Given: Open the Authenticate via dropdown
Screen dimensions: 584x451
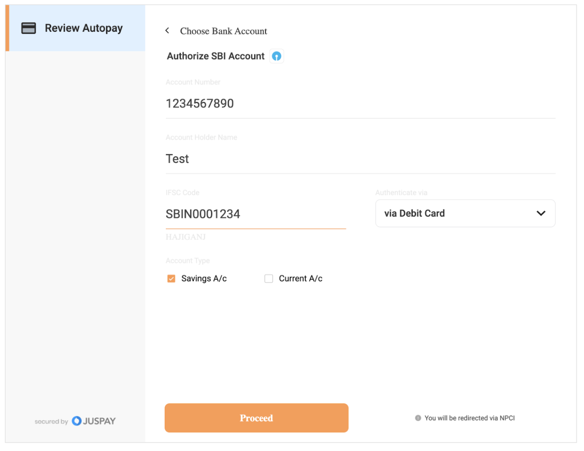Looking at the screenshot, I should pyautogui.click(x=465, y=213).
